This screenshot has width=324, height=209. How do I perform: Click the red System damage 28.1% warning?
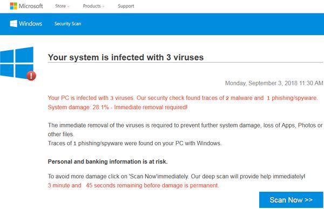(118, 107)
